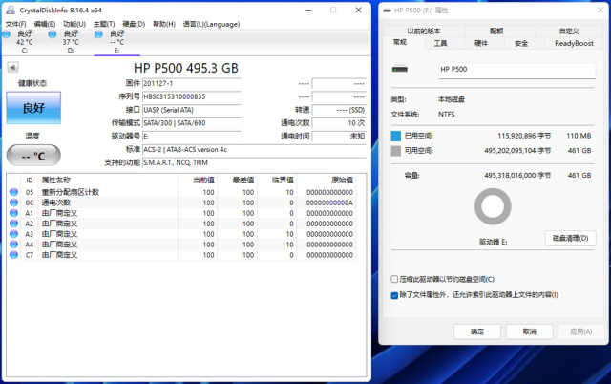611x384 pixels.
Task: Click the disk usage donut chart
Action: tap(493, 206)
